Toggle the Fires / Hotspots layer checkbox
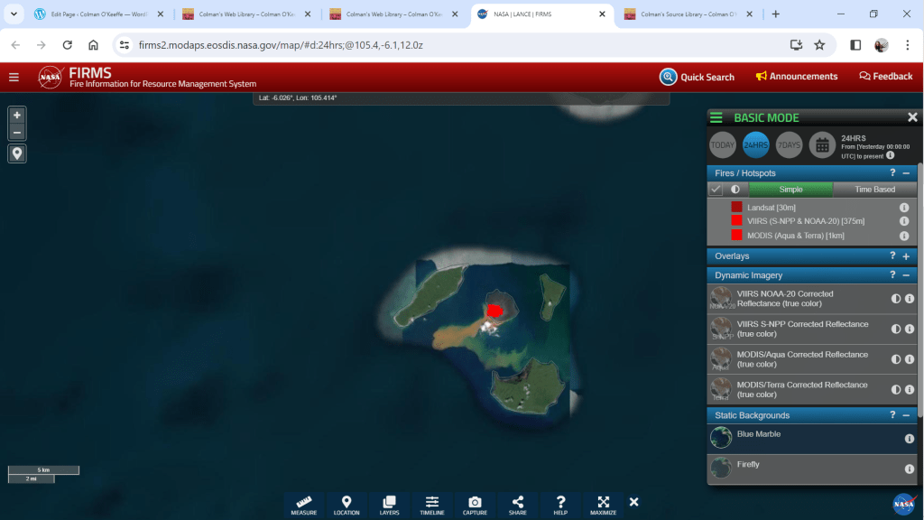The width and height of the screenshot is (924, 520). point(716,190)
